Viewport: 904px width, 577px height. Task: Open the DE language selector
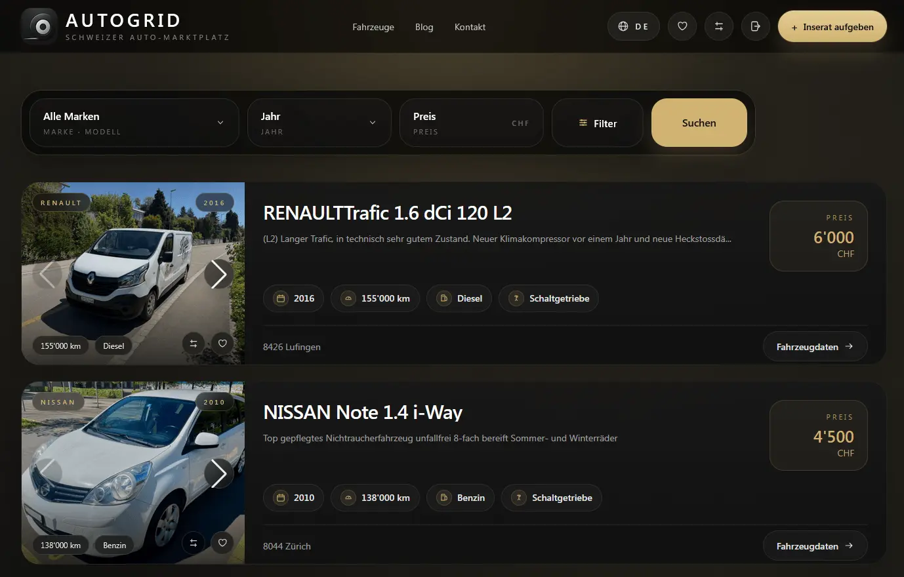633,26
